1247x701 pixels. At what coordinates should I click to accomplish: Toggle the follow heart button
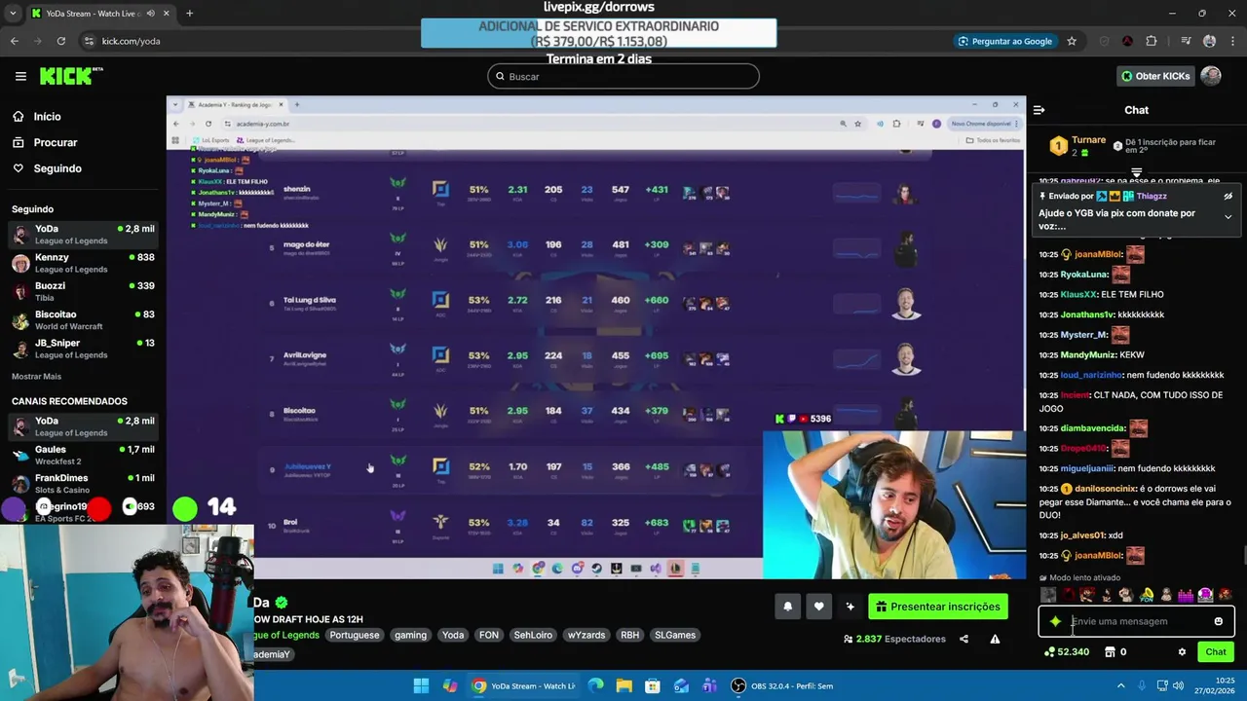tap(818, 607)
